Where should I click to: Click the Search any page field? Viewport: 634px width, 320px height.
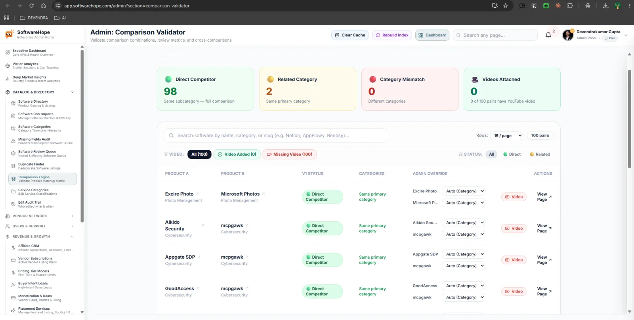click(x=495, y=35)
